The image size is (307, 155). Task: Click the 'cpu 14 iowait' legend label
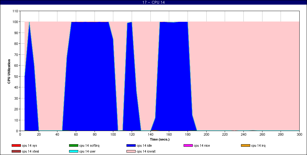[146, 152]
